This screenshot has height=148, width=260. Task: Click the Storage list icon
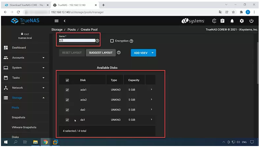6,98
